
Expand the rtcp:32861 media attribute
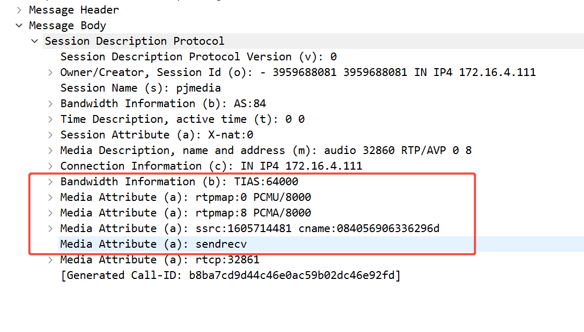[x=50, y=260]
